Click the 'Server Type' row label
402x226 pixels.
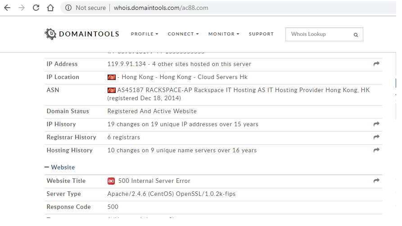click(63, 194)
